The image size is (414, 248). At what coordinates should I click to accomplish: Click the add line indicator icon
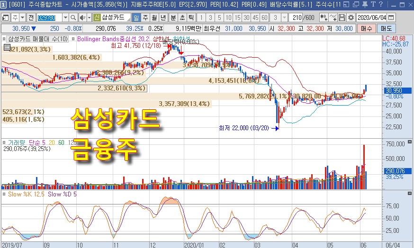point(333,18)
